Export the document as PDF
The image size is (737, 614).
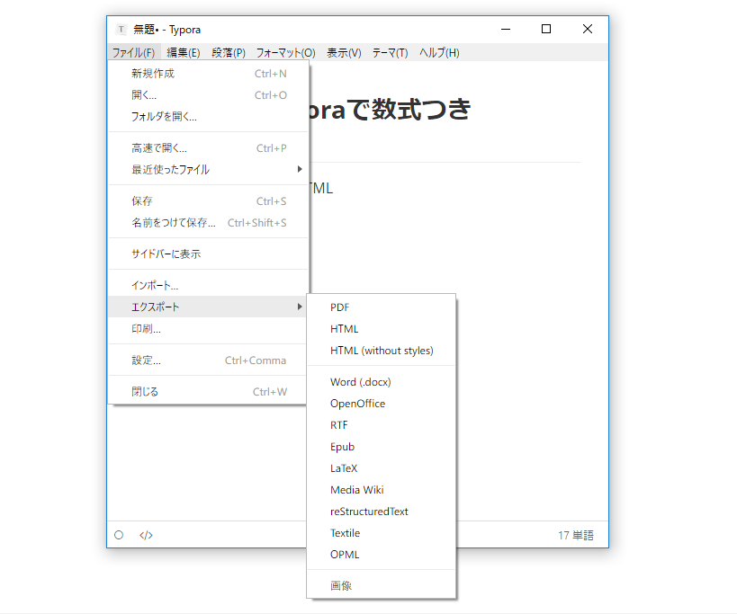[x=339, y=307]
